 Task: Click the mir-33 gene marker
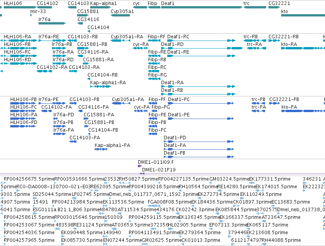point(31,15)
